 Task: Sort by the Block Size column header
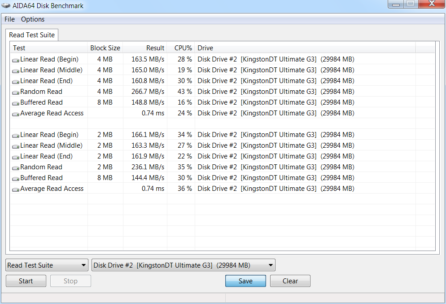[x=105, y=48]
